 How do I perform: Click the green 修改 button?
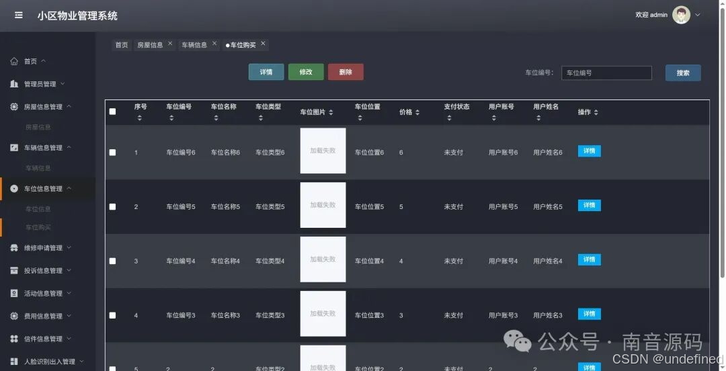pos(306,72)
